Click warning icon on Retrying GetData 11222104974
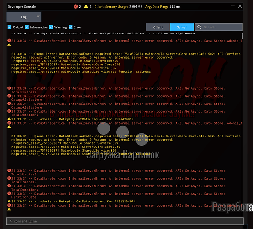 [x=9, y=201]
